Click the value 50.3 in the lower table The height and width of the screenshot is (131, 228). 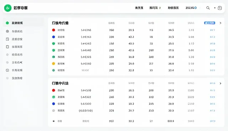click(131, 121)
